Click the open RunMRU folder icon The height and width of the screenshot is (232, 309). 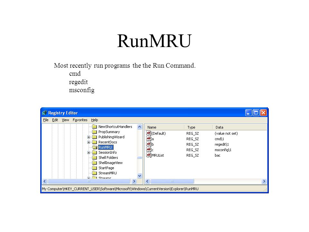(95, 147)
